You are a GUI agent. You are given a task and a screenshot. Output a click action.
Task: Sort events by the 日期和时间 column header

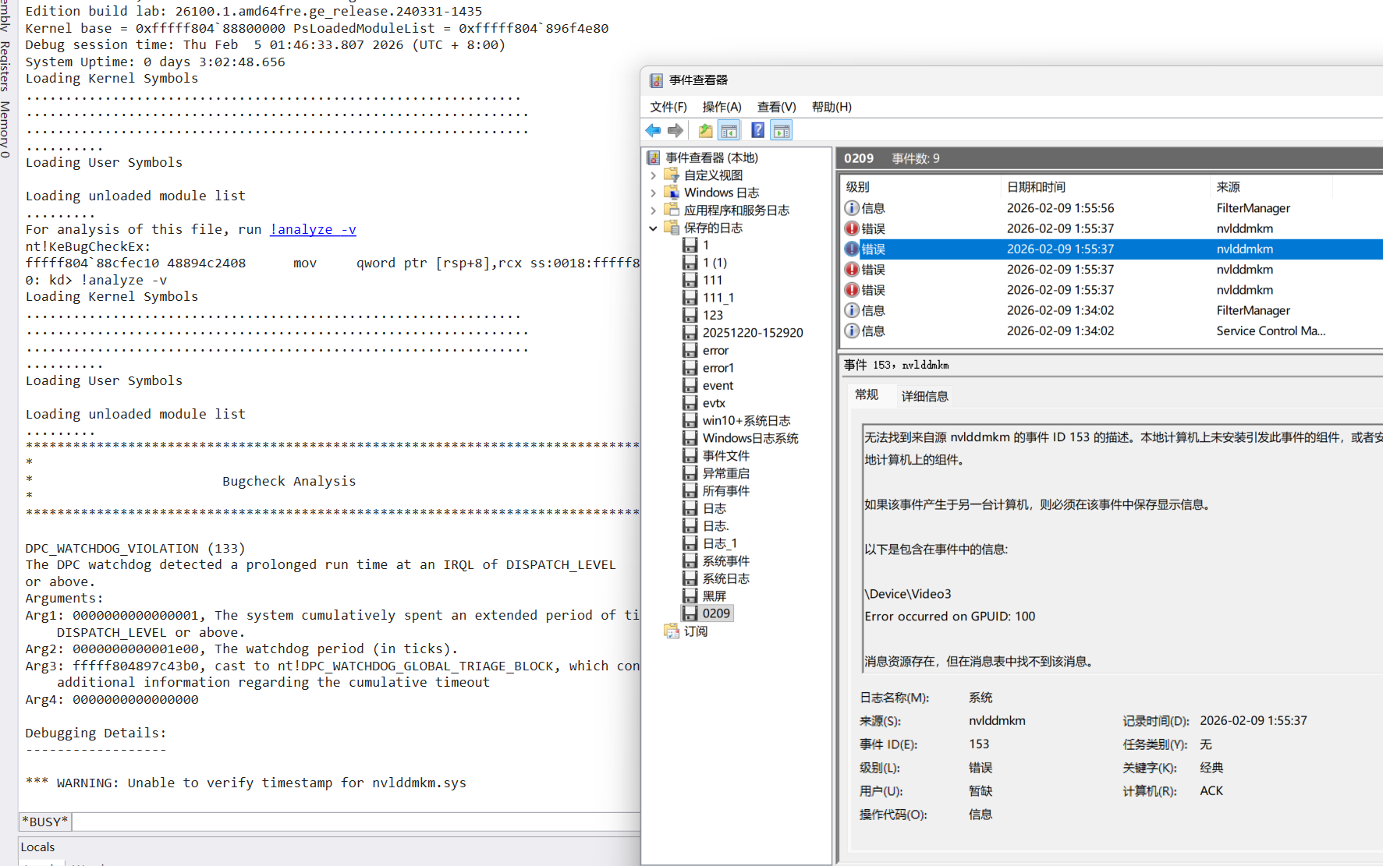pos(1105,187)
